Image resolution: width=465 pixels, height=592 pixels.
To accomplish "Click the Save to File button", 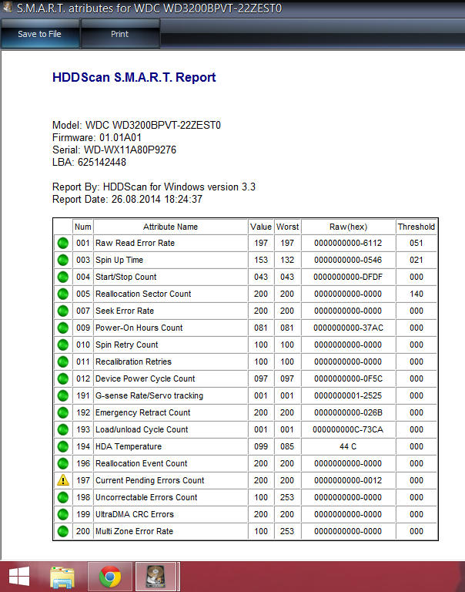I will click(39, 34).
